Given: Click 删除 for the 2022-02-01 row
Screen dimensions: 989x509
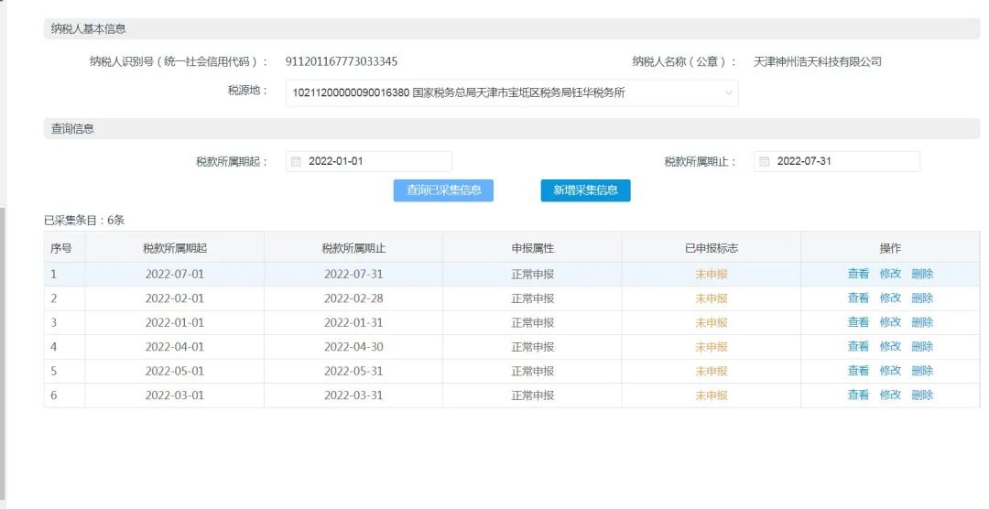Looking at the screenshot, I should [x=922, y=298].
